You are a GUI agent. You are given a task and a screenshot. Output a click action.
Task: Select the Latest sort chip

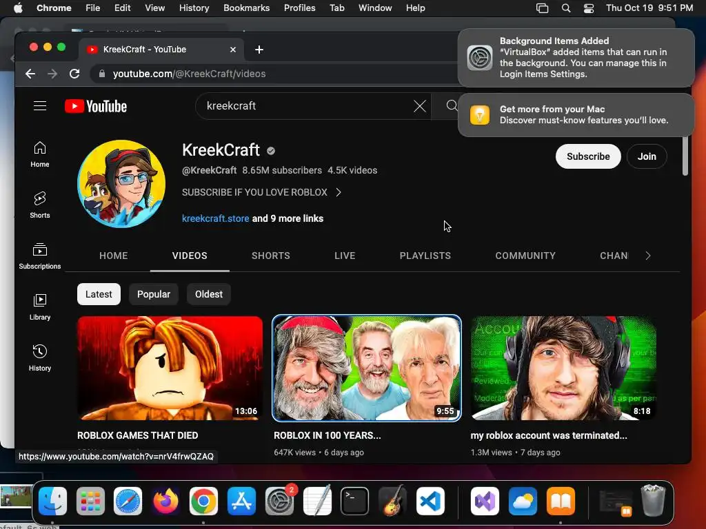99,294
